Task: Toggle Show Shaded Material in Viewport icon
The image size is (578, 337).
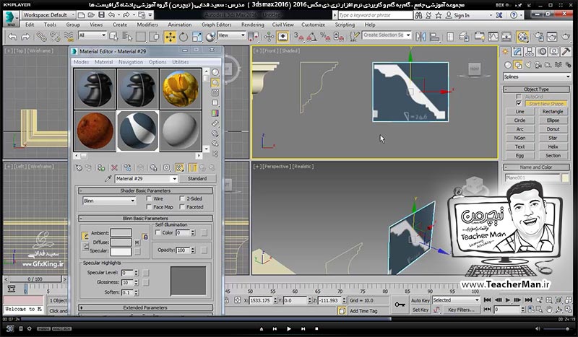Action: 179,168
